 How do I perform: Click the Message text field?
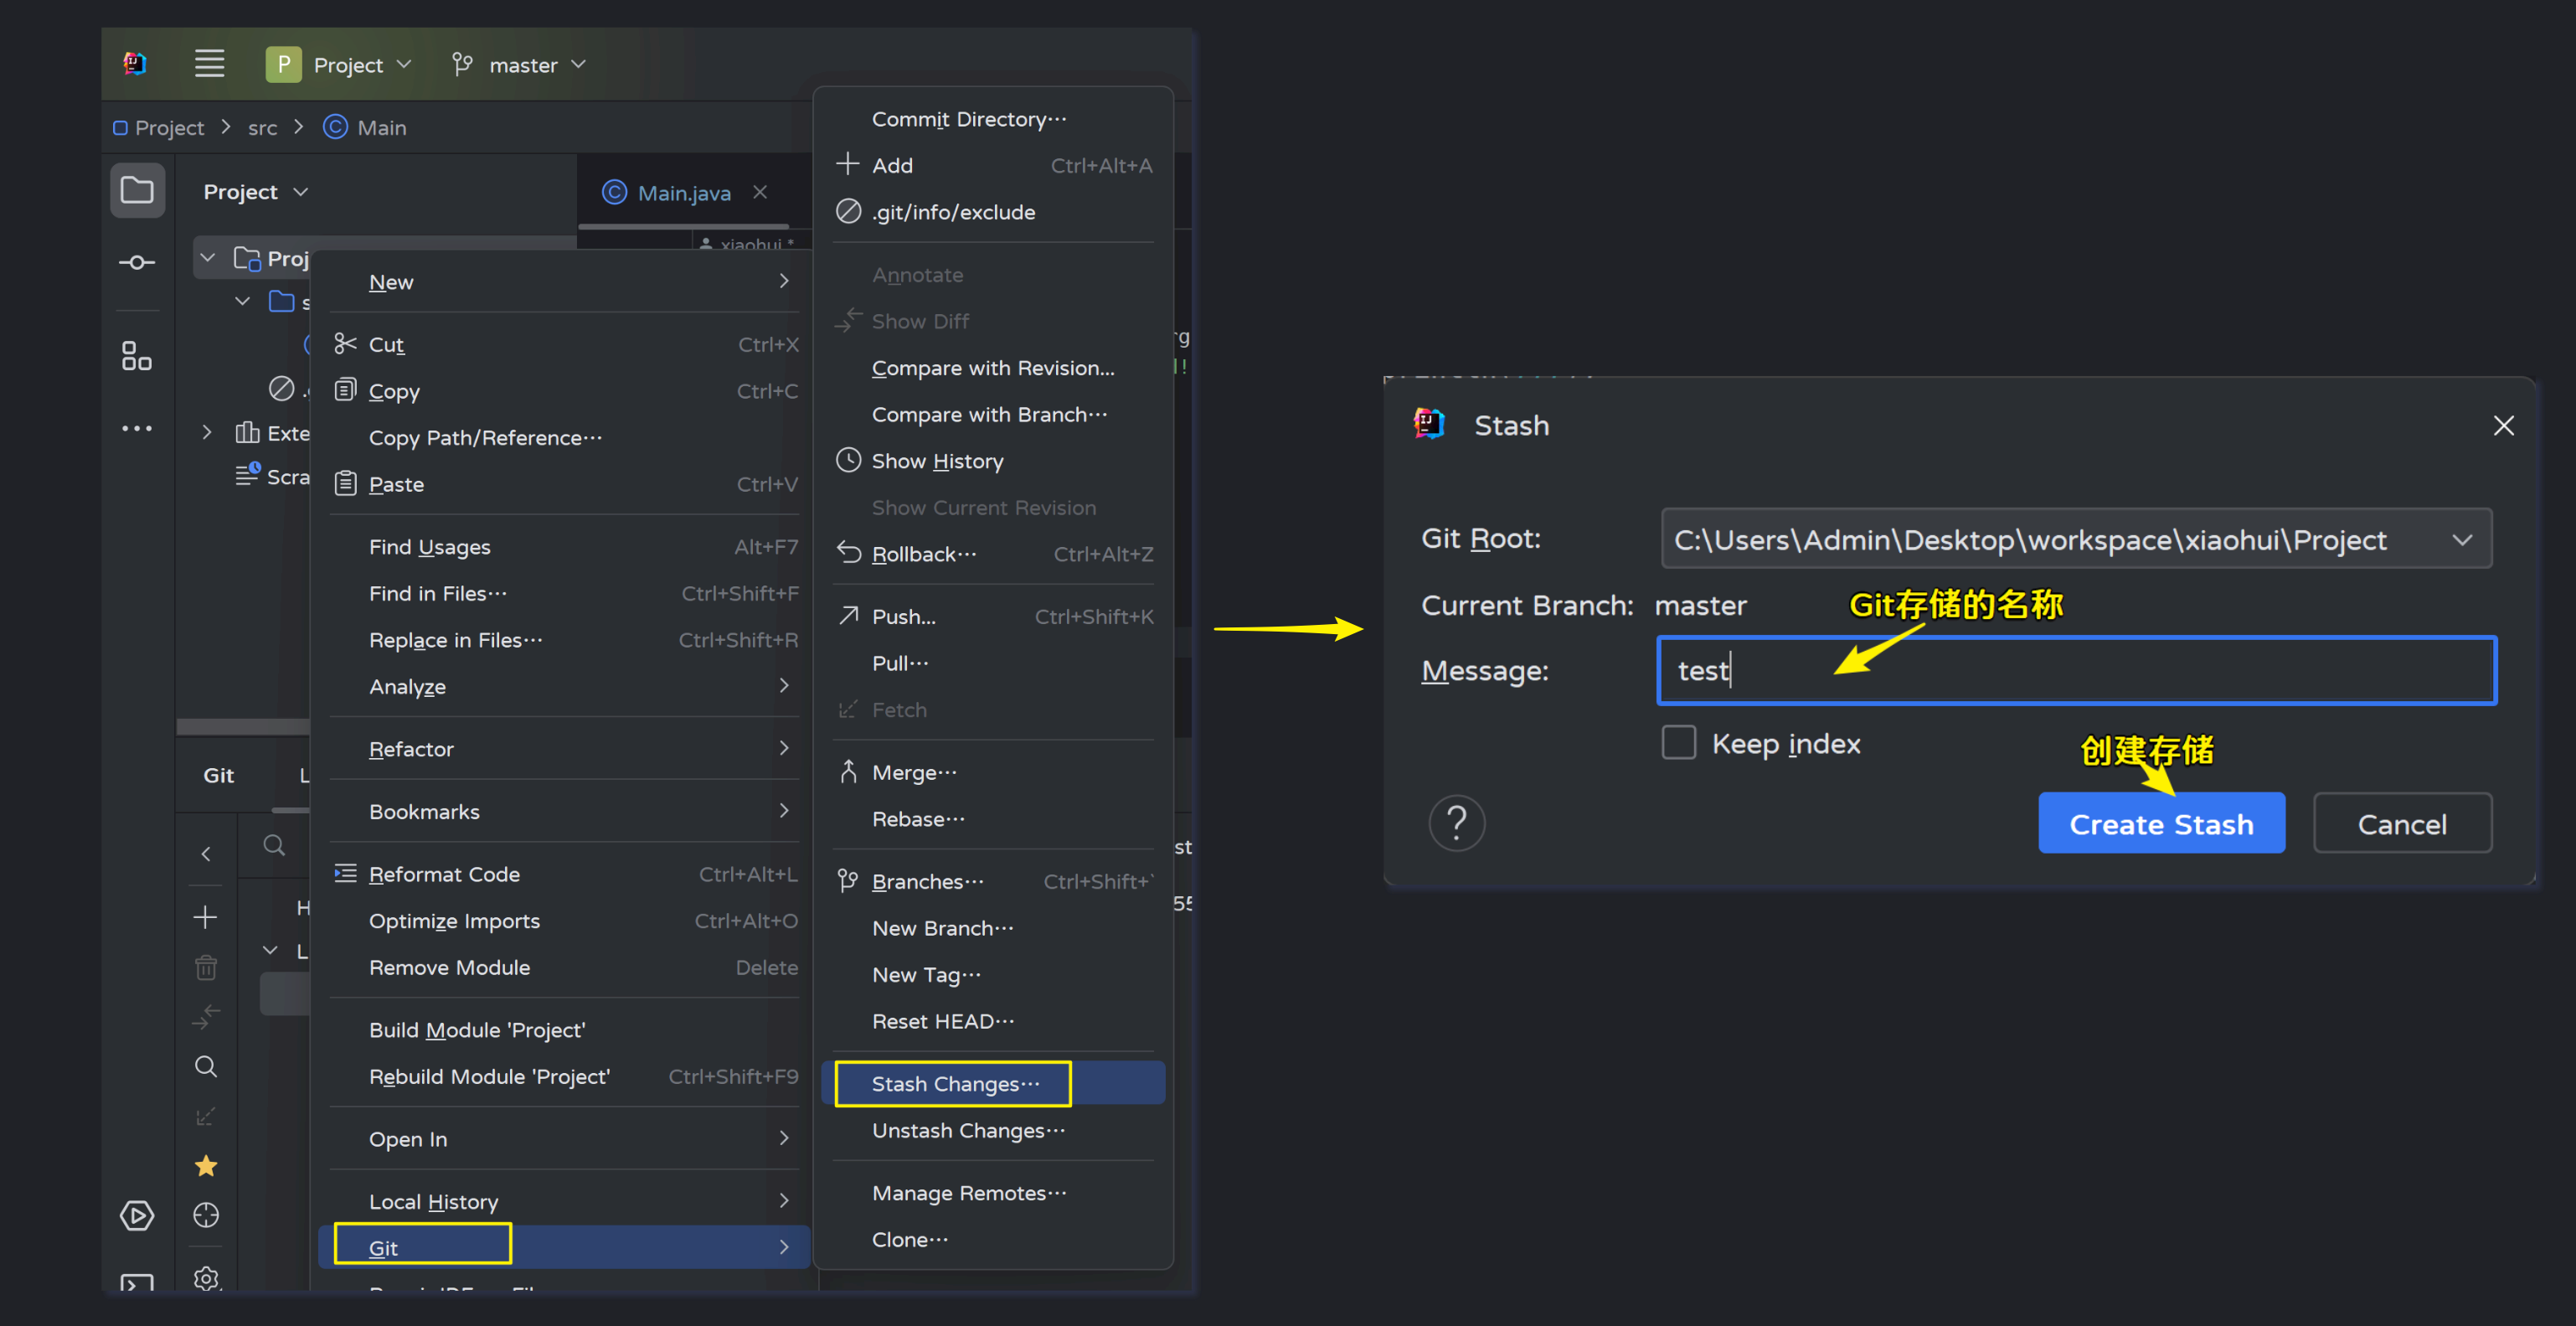click(x=2076, y=670)
